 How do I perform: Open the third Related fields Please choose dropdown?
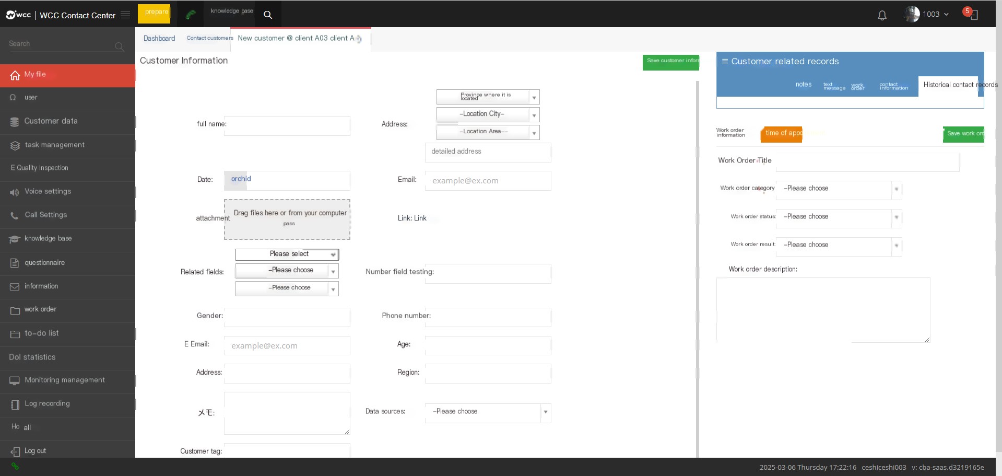click(x=287, y=288)
